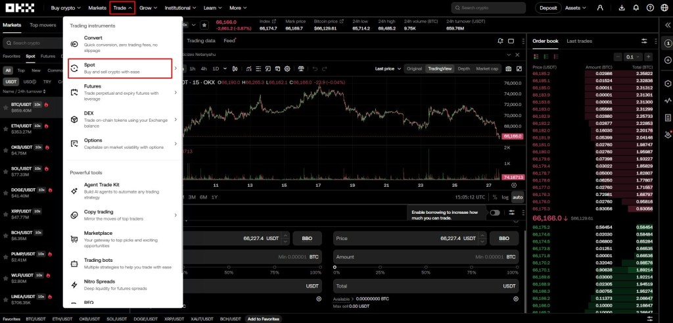Open the Last price selector dropdown
The height and width of the screenshot is (323, 673).
pyautogui.click(x=388, y=68)
